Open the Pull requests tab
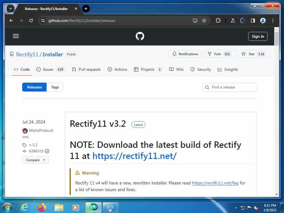This screenshot has height=213, width=284. 86,69
